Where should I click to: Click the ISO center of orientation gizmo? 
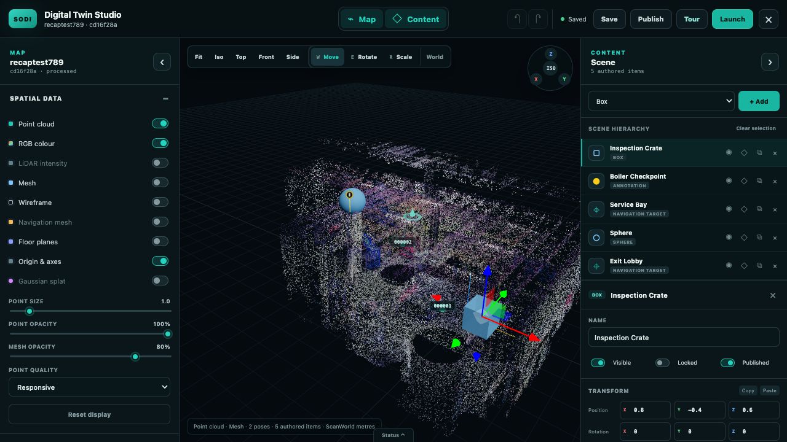coord(551,68)
